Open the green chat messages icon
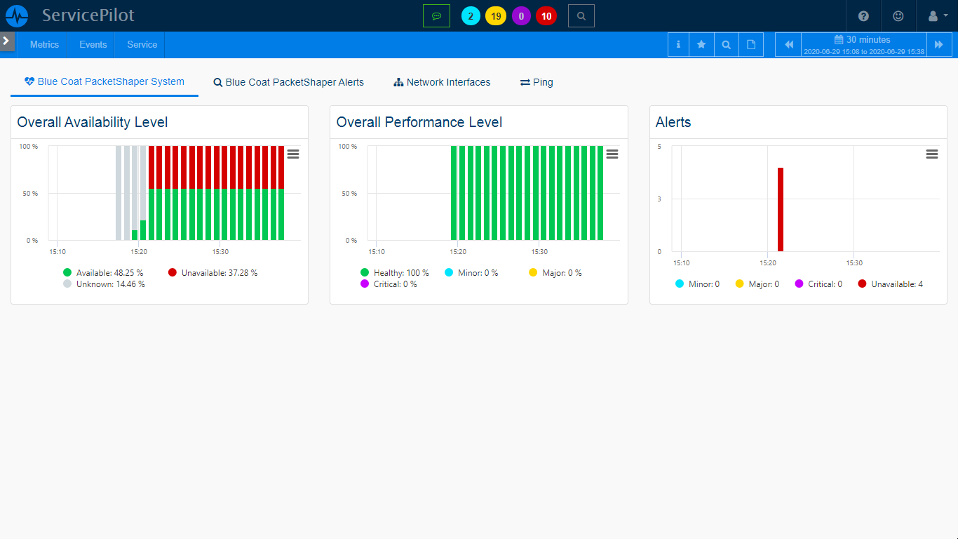The height and width of the screenshot is (539, 958). pyautogui.click(x=436, y=15)
